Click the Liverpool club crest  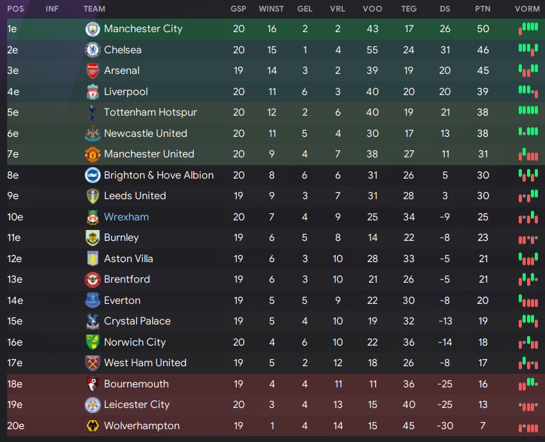(92, 92)
